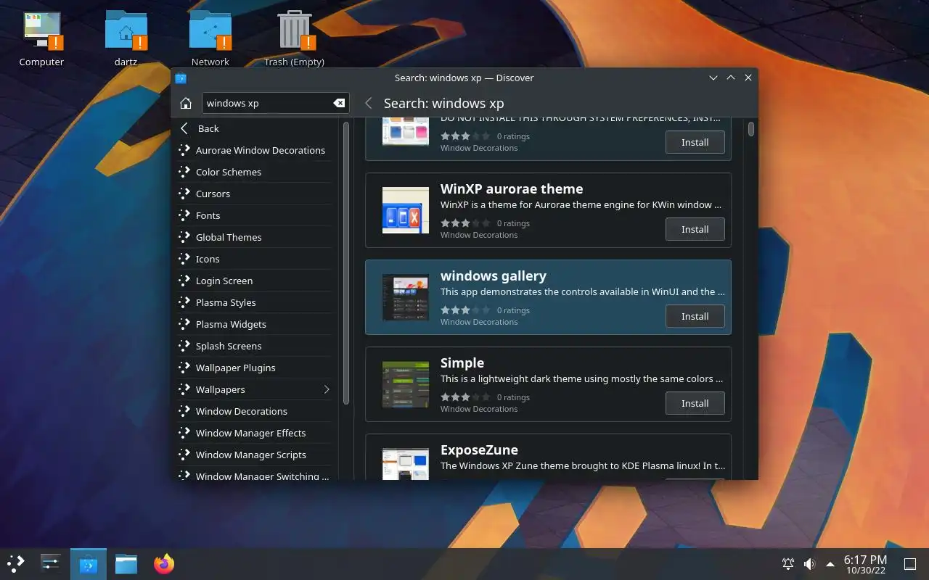
Task: Open System Settings from the taskbar
Action: [51, 563]
